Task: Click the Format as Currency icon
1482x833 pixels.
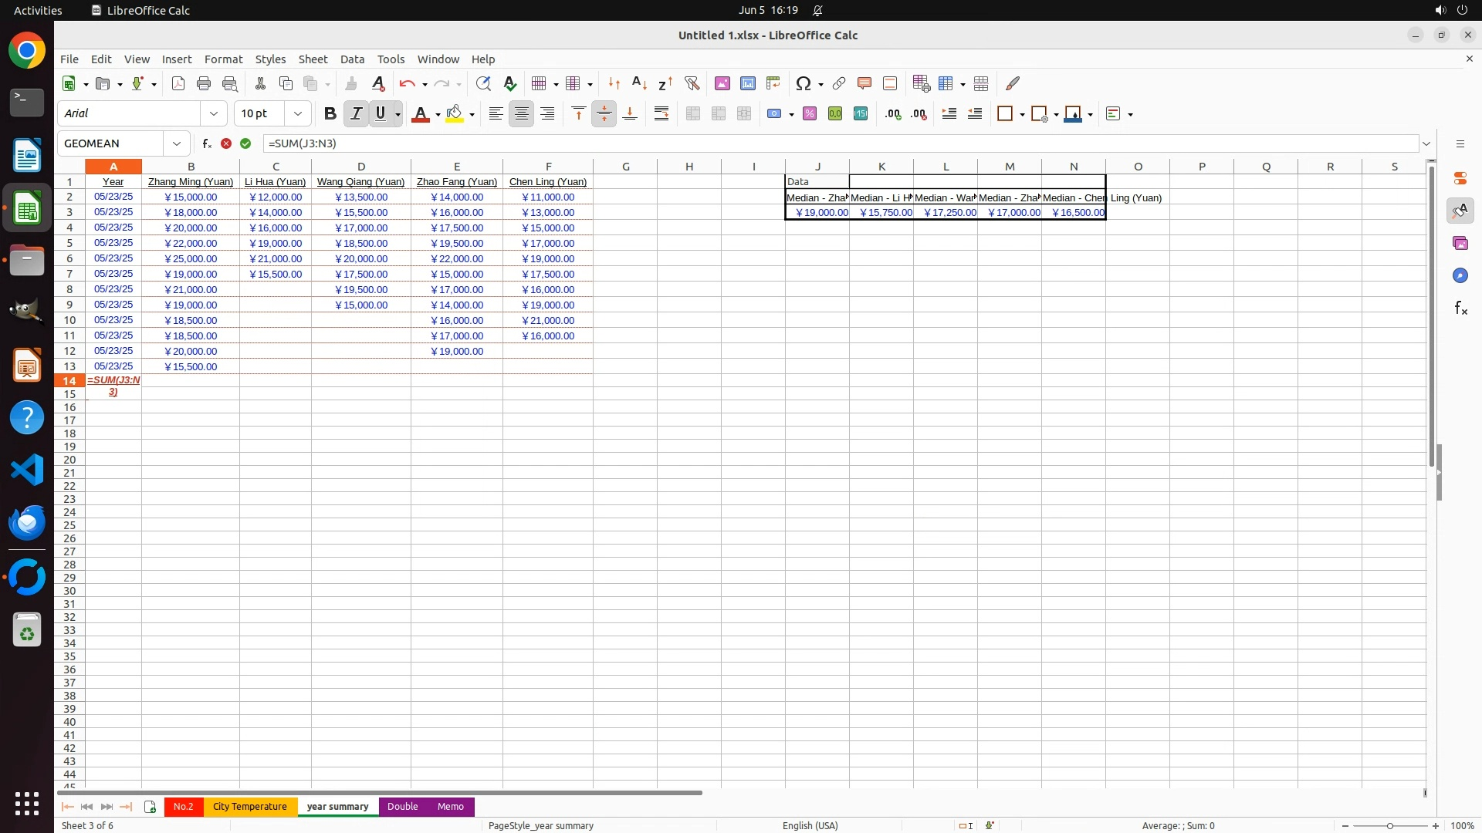Action: tap(774, 114)
